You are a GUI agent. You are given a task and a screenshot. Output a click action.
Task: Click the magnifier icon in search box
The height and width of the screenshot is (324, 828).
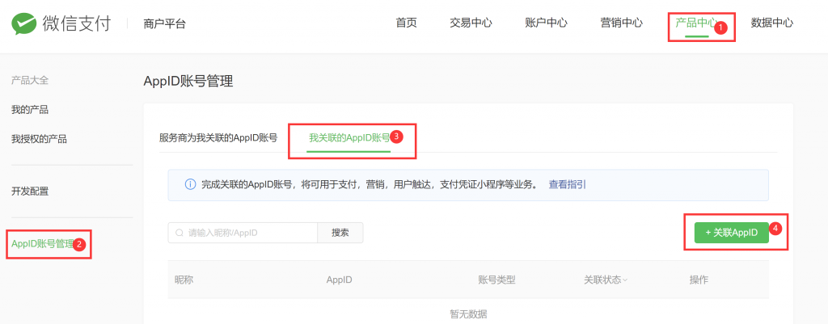[180, 233]
